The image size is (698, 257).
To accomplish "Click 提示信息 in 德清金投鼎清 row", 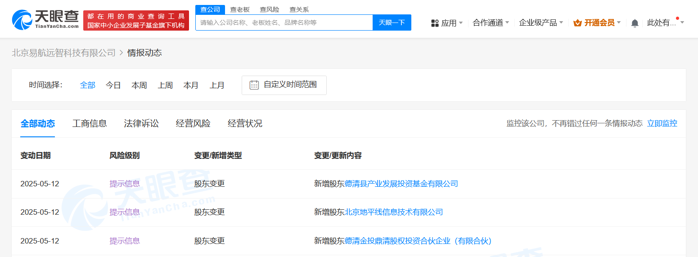I will (125, 241).
